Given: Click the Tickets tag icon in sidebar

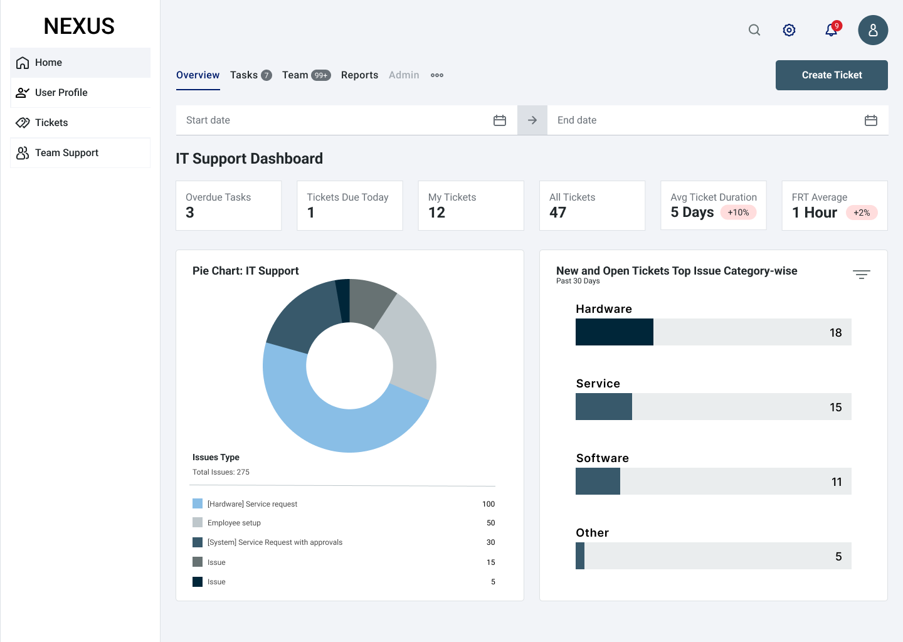Looking at the screenshot, I should [23, 123].
